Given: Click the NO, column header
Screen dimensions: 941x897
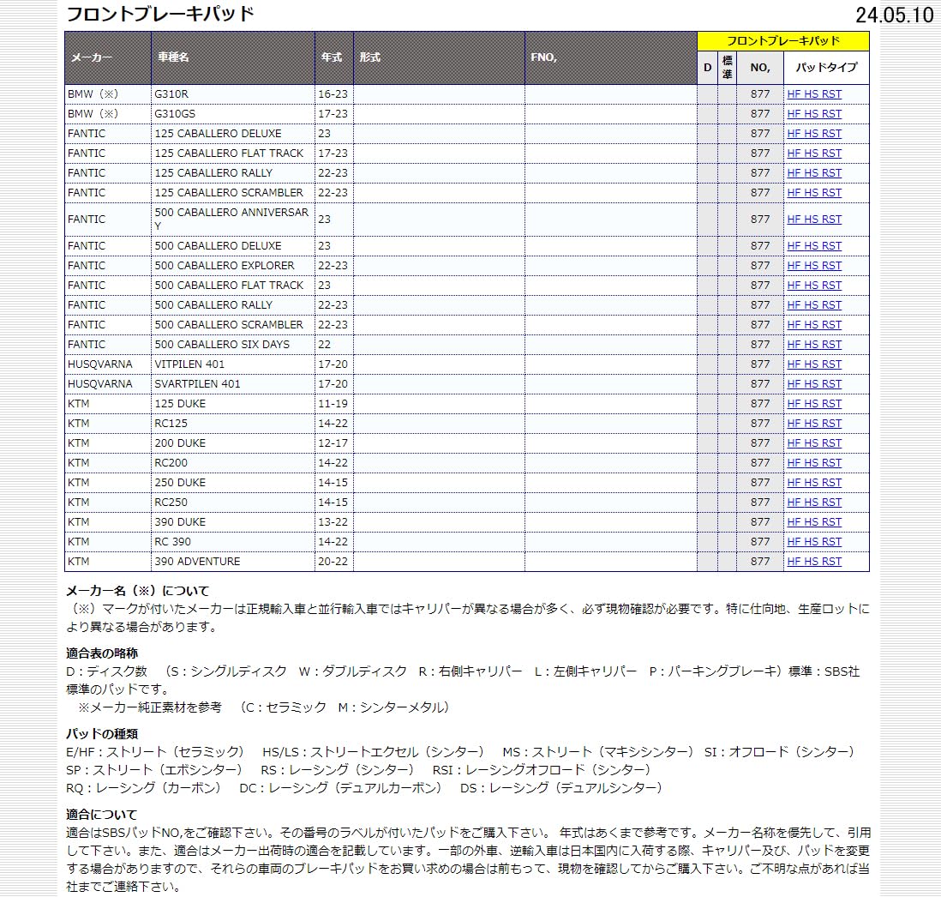Looking at the screenshot, I should pos(760,68).
